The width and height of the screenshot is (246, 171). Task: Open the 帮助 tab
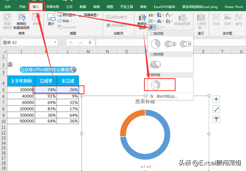coord(143,7)
